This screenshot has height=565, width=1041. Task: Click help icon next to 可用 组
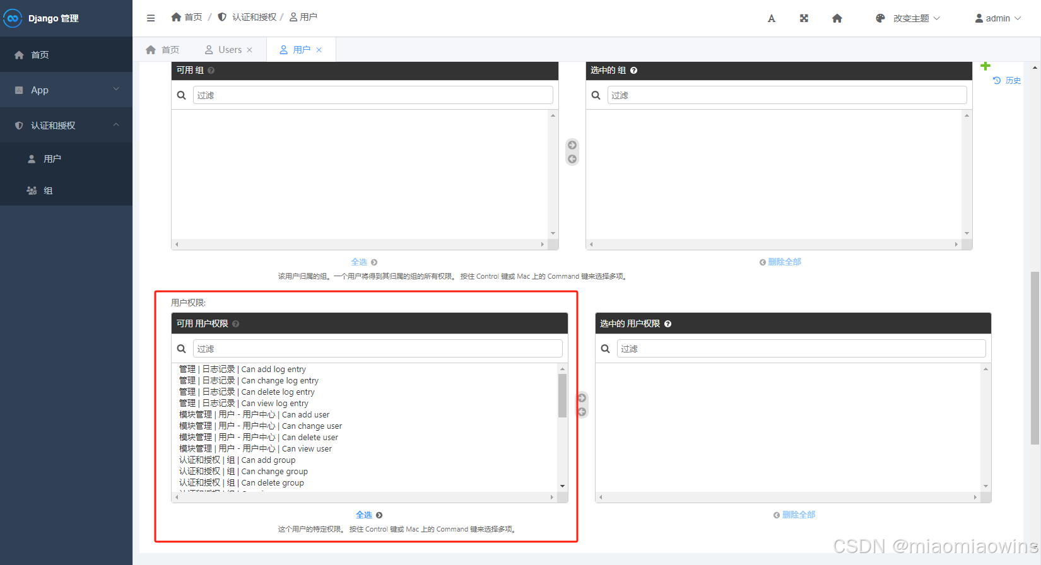point(211,71)
